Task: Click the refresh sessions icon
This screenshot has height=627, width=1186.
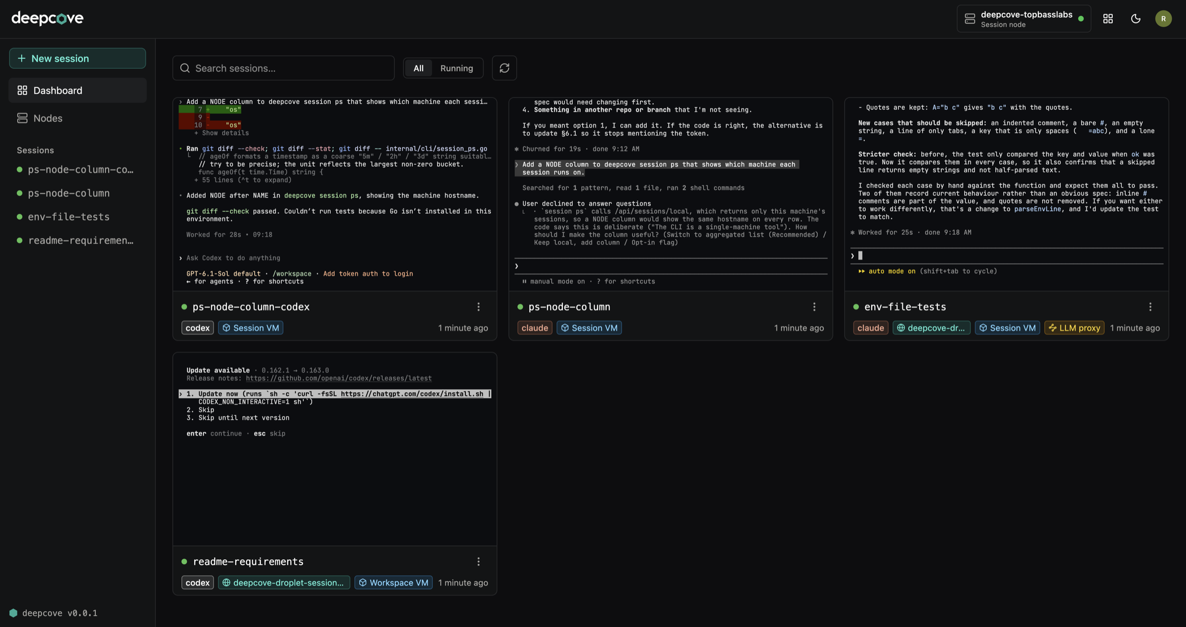Action: click(x=504, y=68)
